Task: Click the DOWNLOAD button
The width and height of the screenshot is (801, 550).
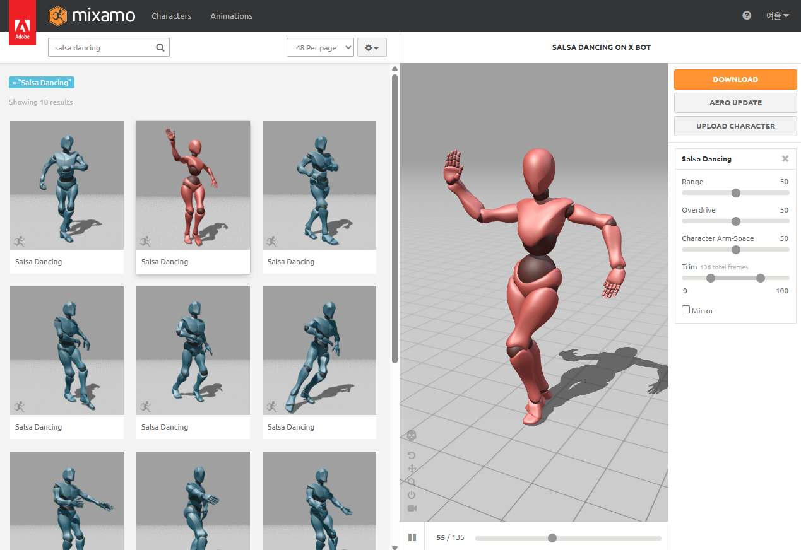Action: (735, 79)
